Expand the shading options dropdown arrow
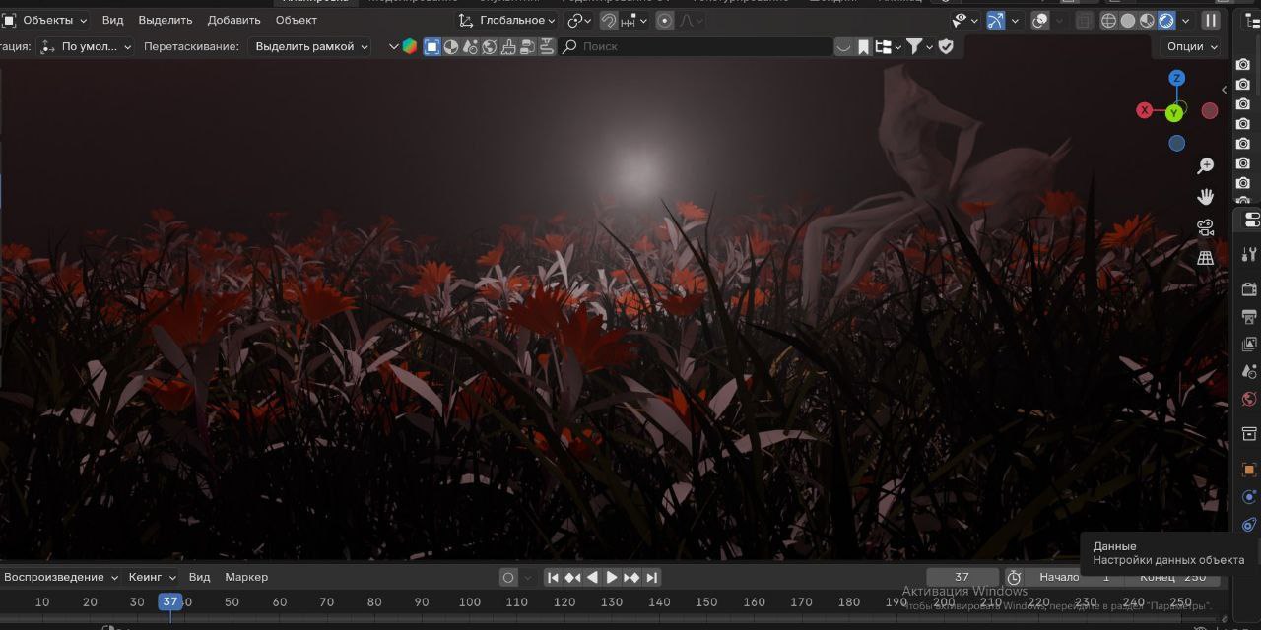The width and height of the screenshot is (1261, 630). [x=1185, y=20]
